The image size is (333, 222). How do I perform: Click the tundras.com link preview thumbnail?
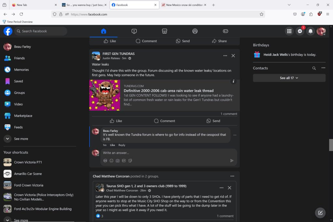tap(105, 95)
